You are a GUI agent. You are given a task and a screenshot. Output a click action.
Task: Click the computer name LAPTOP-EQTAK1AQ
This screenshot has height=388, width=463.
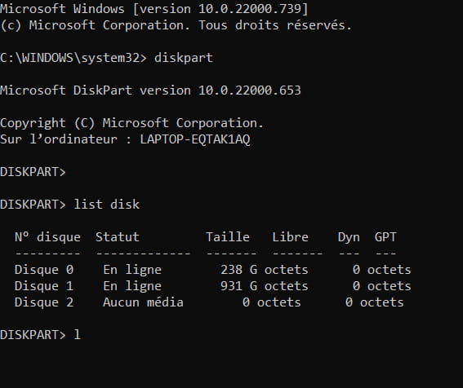[x=195, y=139]
